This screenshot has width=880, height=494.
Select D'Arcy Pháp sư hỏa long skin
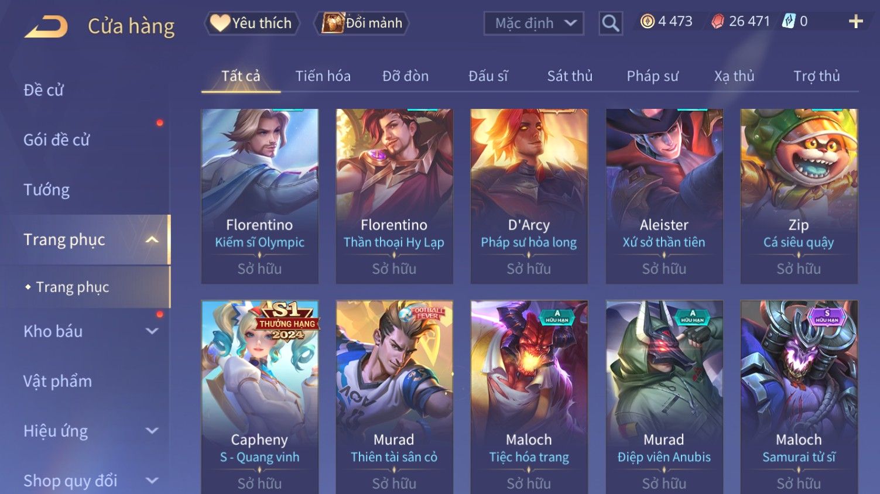click(x=529, y=196)
